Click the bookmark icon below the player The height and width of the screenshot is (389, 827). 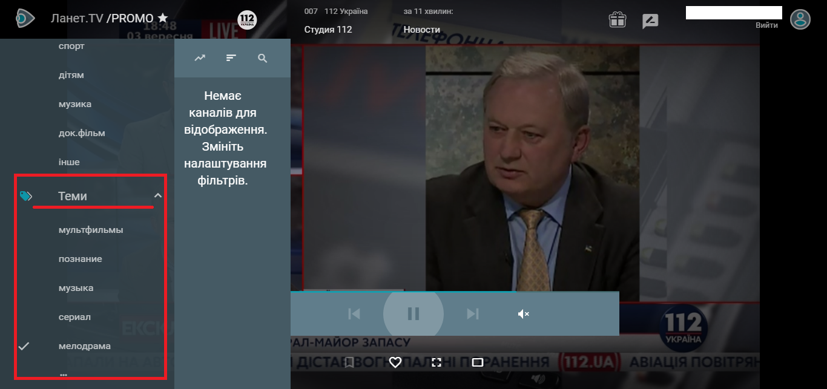point(349,362)
